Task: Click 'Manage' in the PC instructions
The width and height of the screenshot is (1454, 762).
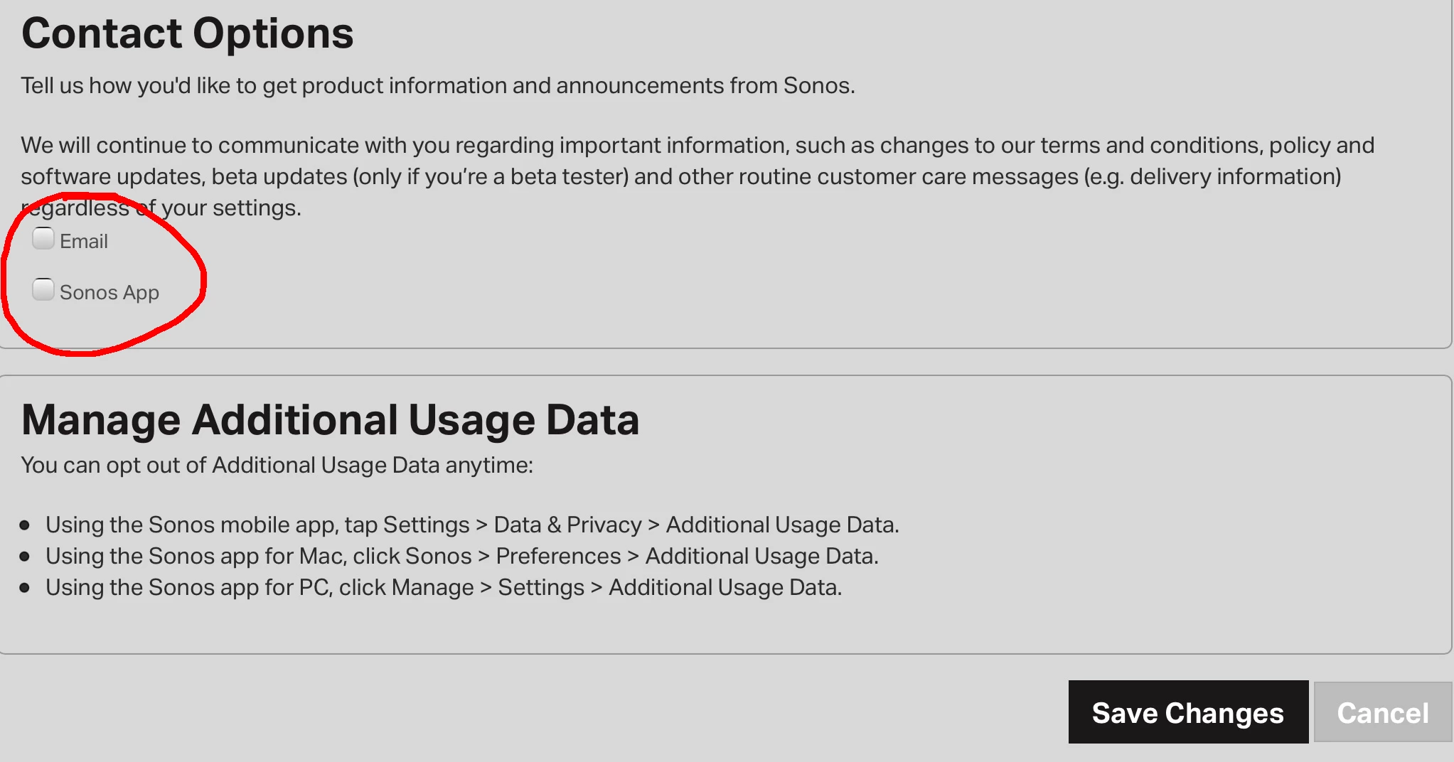Action: 432,588
